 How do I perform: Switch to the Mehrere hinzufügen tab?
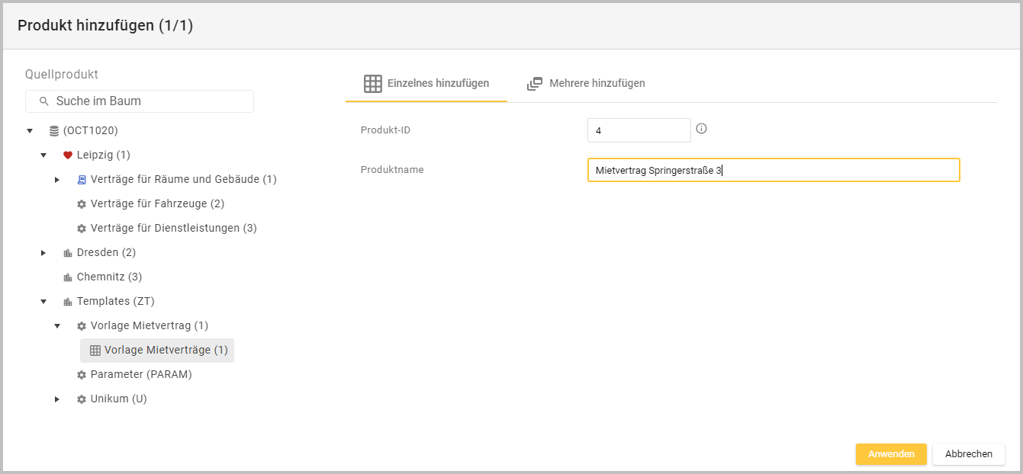point(586,84)
